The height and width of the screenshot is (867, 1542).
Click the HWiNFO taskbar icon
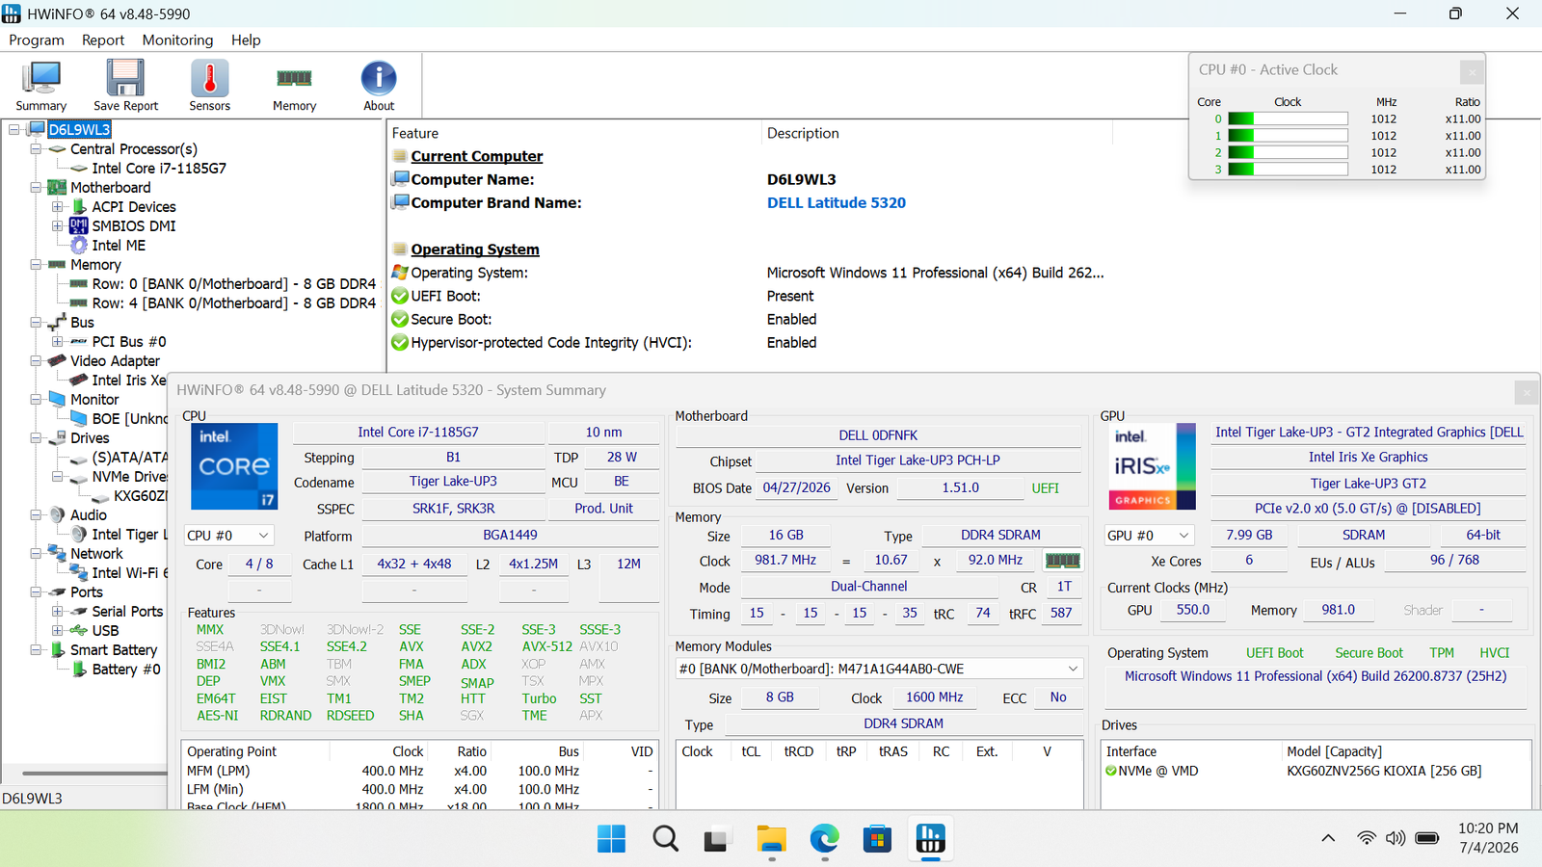click(x=930, y=839)
